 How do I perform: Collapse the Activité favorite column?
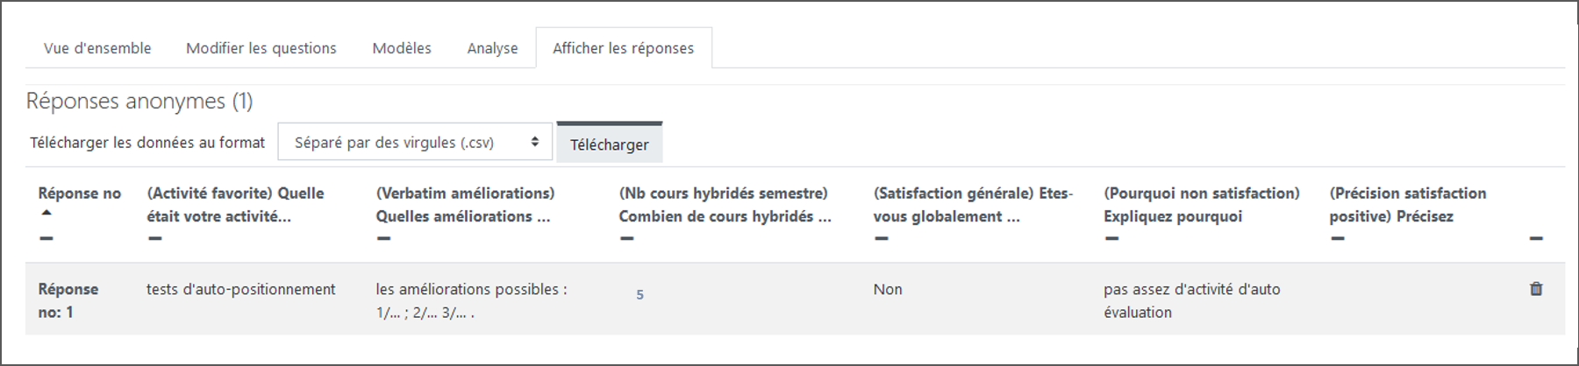coord(155,239)
